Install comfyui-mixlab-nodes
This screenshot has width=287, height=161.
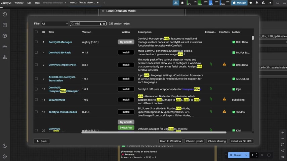pos(126,112)
